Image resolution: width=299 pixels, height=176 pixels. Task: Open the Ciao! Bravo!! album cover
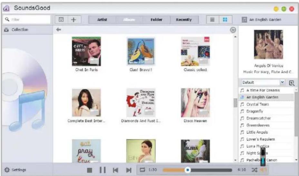(x=141, y=51)
